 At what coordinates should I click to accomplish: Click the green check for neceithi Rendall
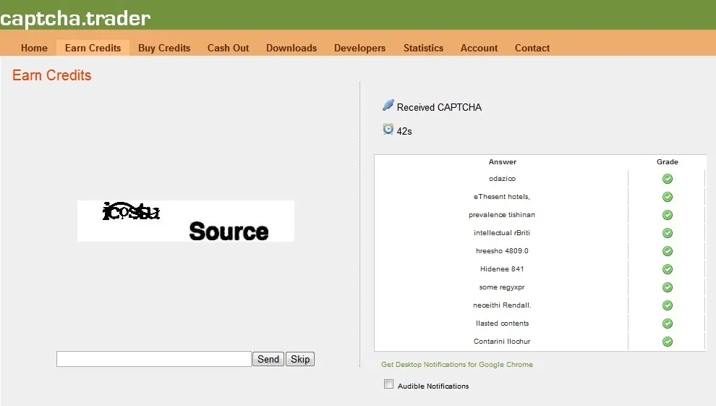tap(667, 305)
